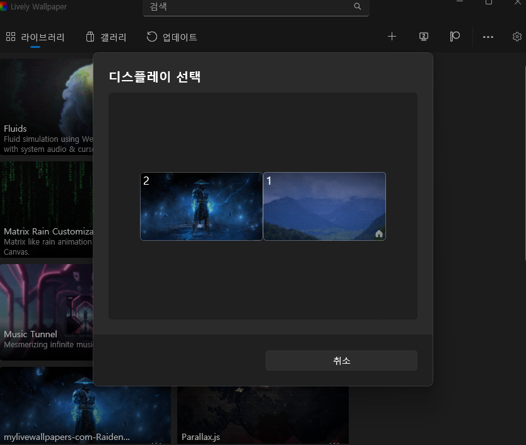Click the Music Tunnel wallpaper preview
Screen dimensions: 526x445
tap(44, 296)
